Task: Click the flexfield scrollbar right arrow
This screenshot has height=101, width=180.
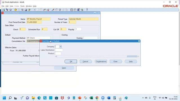Action: (138, 56)
